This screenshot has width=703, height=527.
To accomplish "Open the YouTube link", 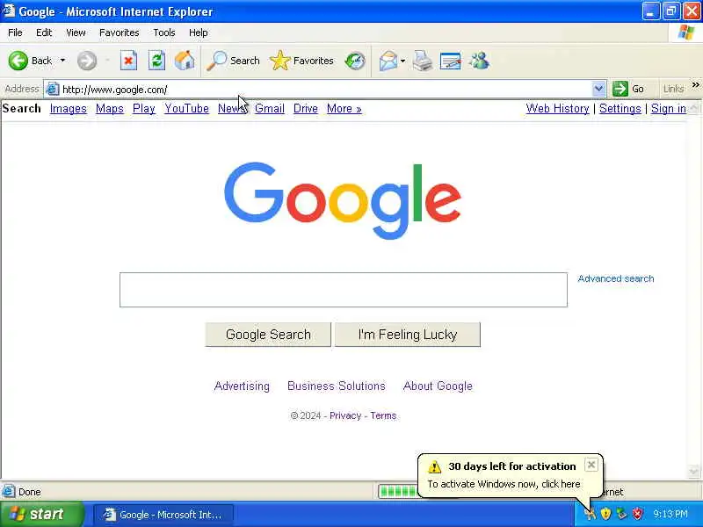I will point(186,108).
